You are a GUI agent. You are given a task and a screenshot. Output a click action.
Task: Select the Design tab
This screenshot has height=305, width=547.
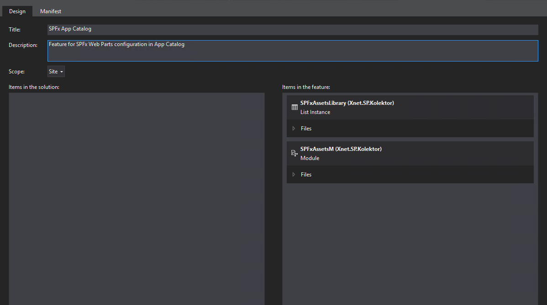pos(17,11)
